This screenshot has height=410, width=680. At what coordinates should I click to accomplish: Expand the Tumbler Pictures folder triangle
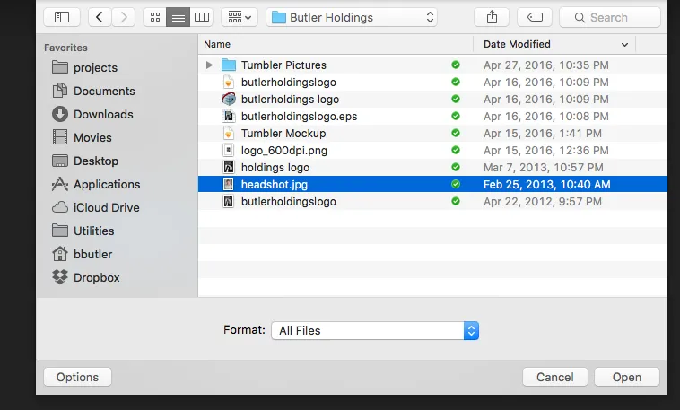click(x=209, y=65)
